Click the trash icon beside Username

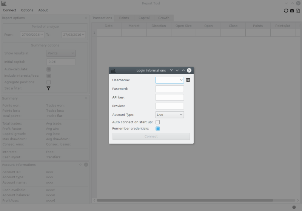point(188,80)
